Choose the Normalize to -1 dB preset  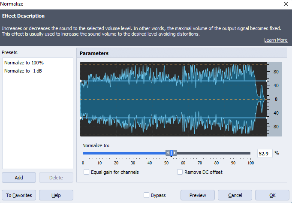coord(23,71)
